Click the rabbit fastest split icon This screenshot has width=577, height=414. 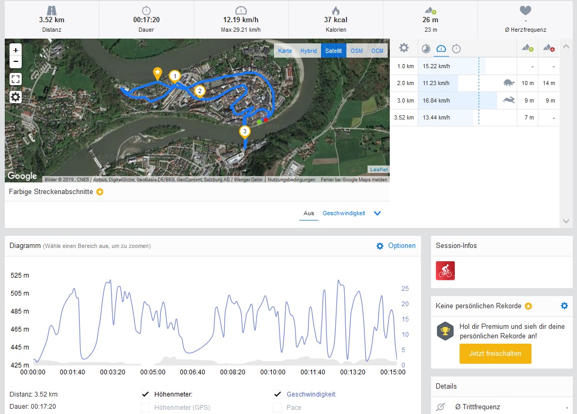pos(509,100)
